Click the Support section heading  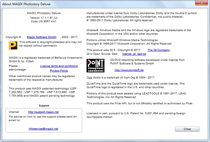(x=44, y=106)
